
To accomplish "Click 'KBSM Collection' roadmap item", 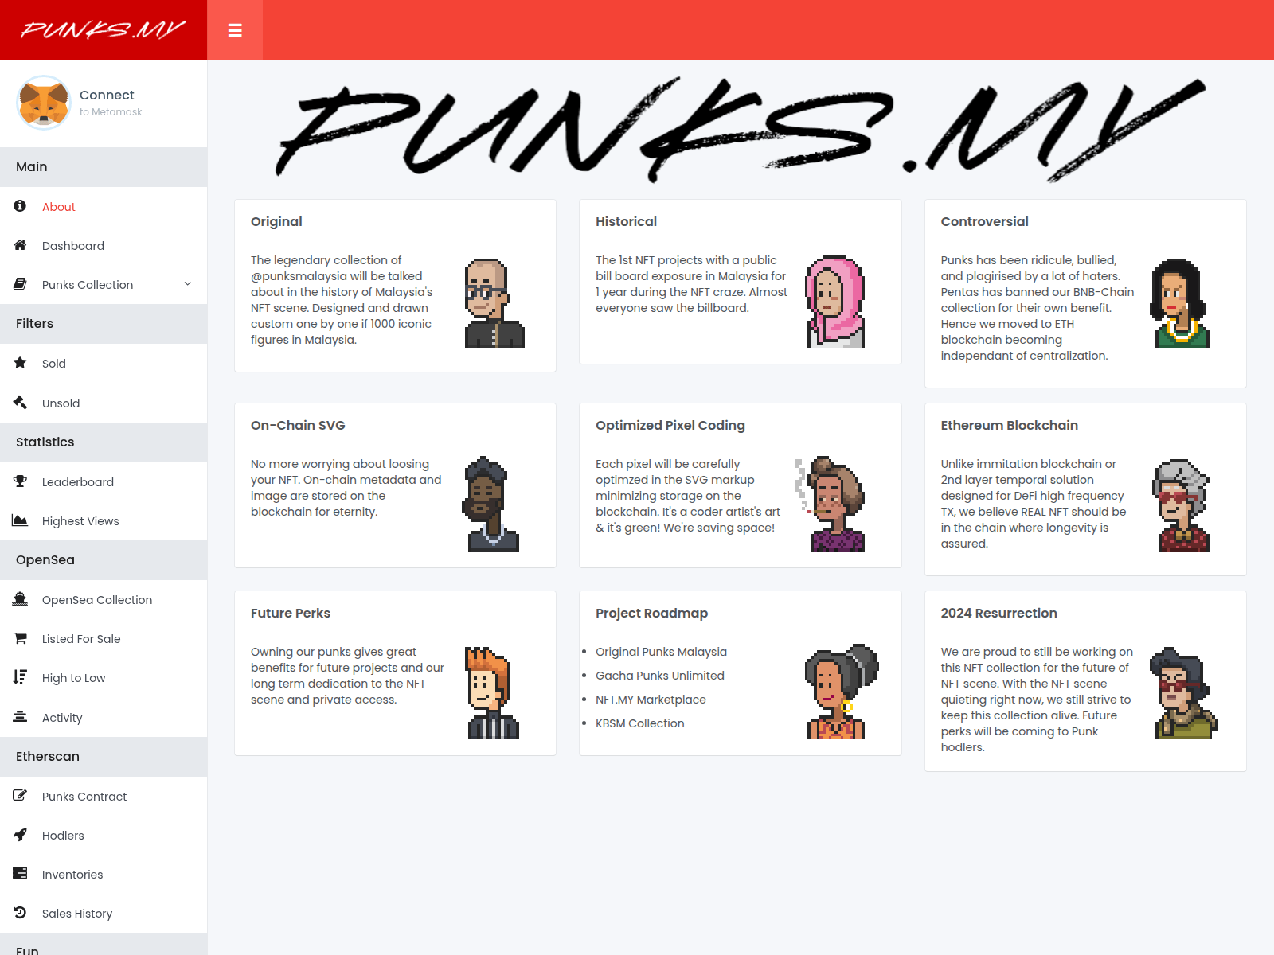I will (x=640, y=723).
